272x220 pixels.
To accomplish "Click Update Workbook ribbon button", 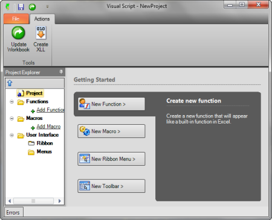I will click(18, 39).
